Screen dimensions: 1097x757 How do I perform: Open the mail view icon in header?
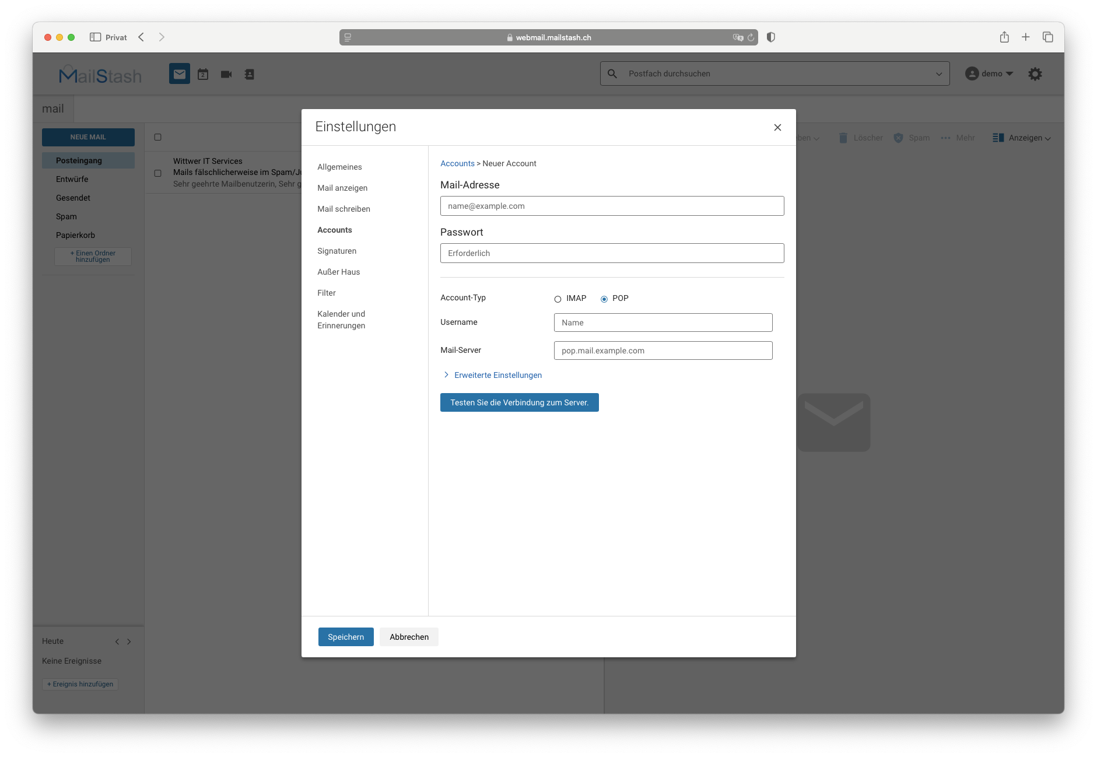tap(180, 74)
